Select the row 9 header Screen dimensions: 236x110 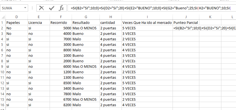click(x=2, y=66)
